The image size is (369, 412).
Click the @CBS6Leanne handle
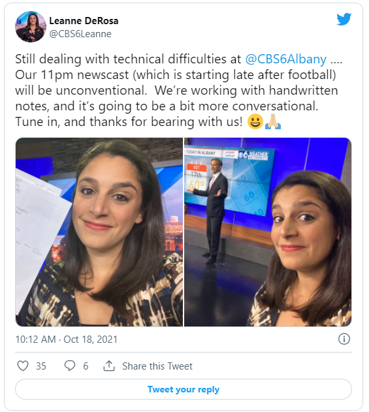point(80,34)
